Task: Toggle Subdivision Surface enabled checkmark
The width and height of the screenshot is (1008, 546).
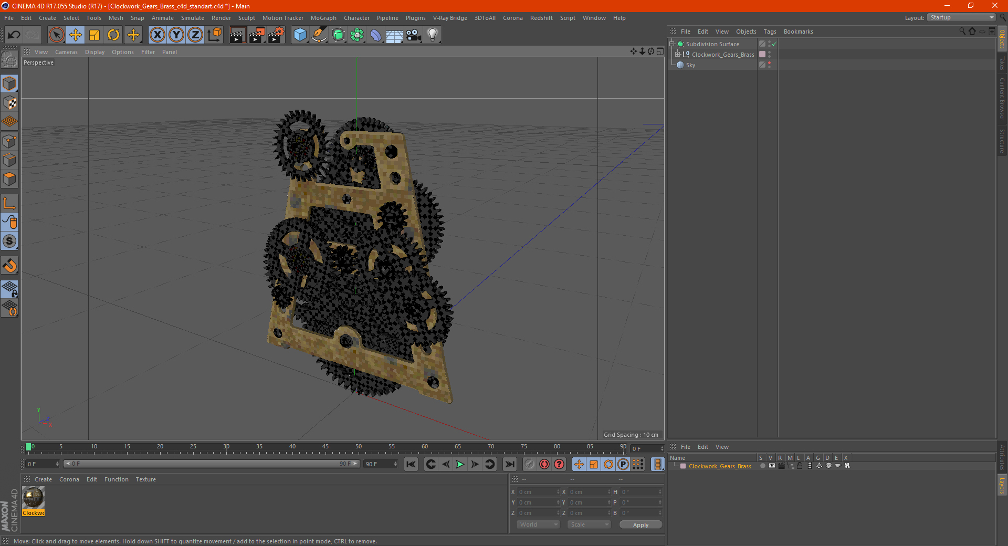Action: (774, 44)
